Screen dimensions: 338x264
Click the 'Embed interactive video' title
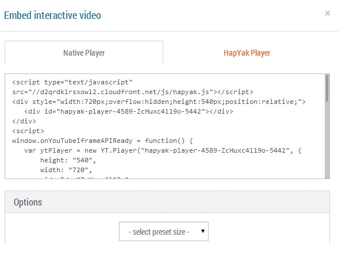(52, 15)
